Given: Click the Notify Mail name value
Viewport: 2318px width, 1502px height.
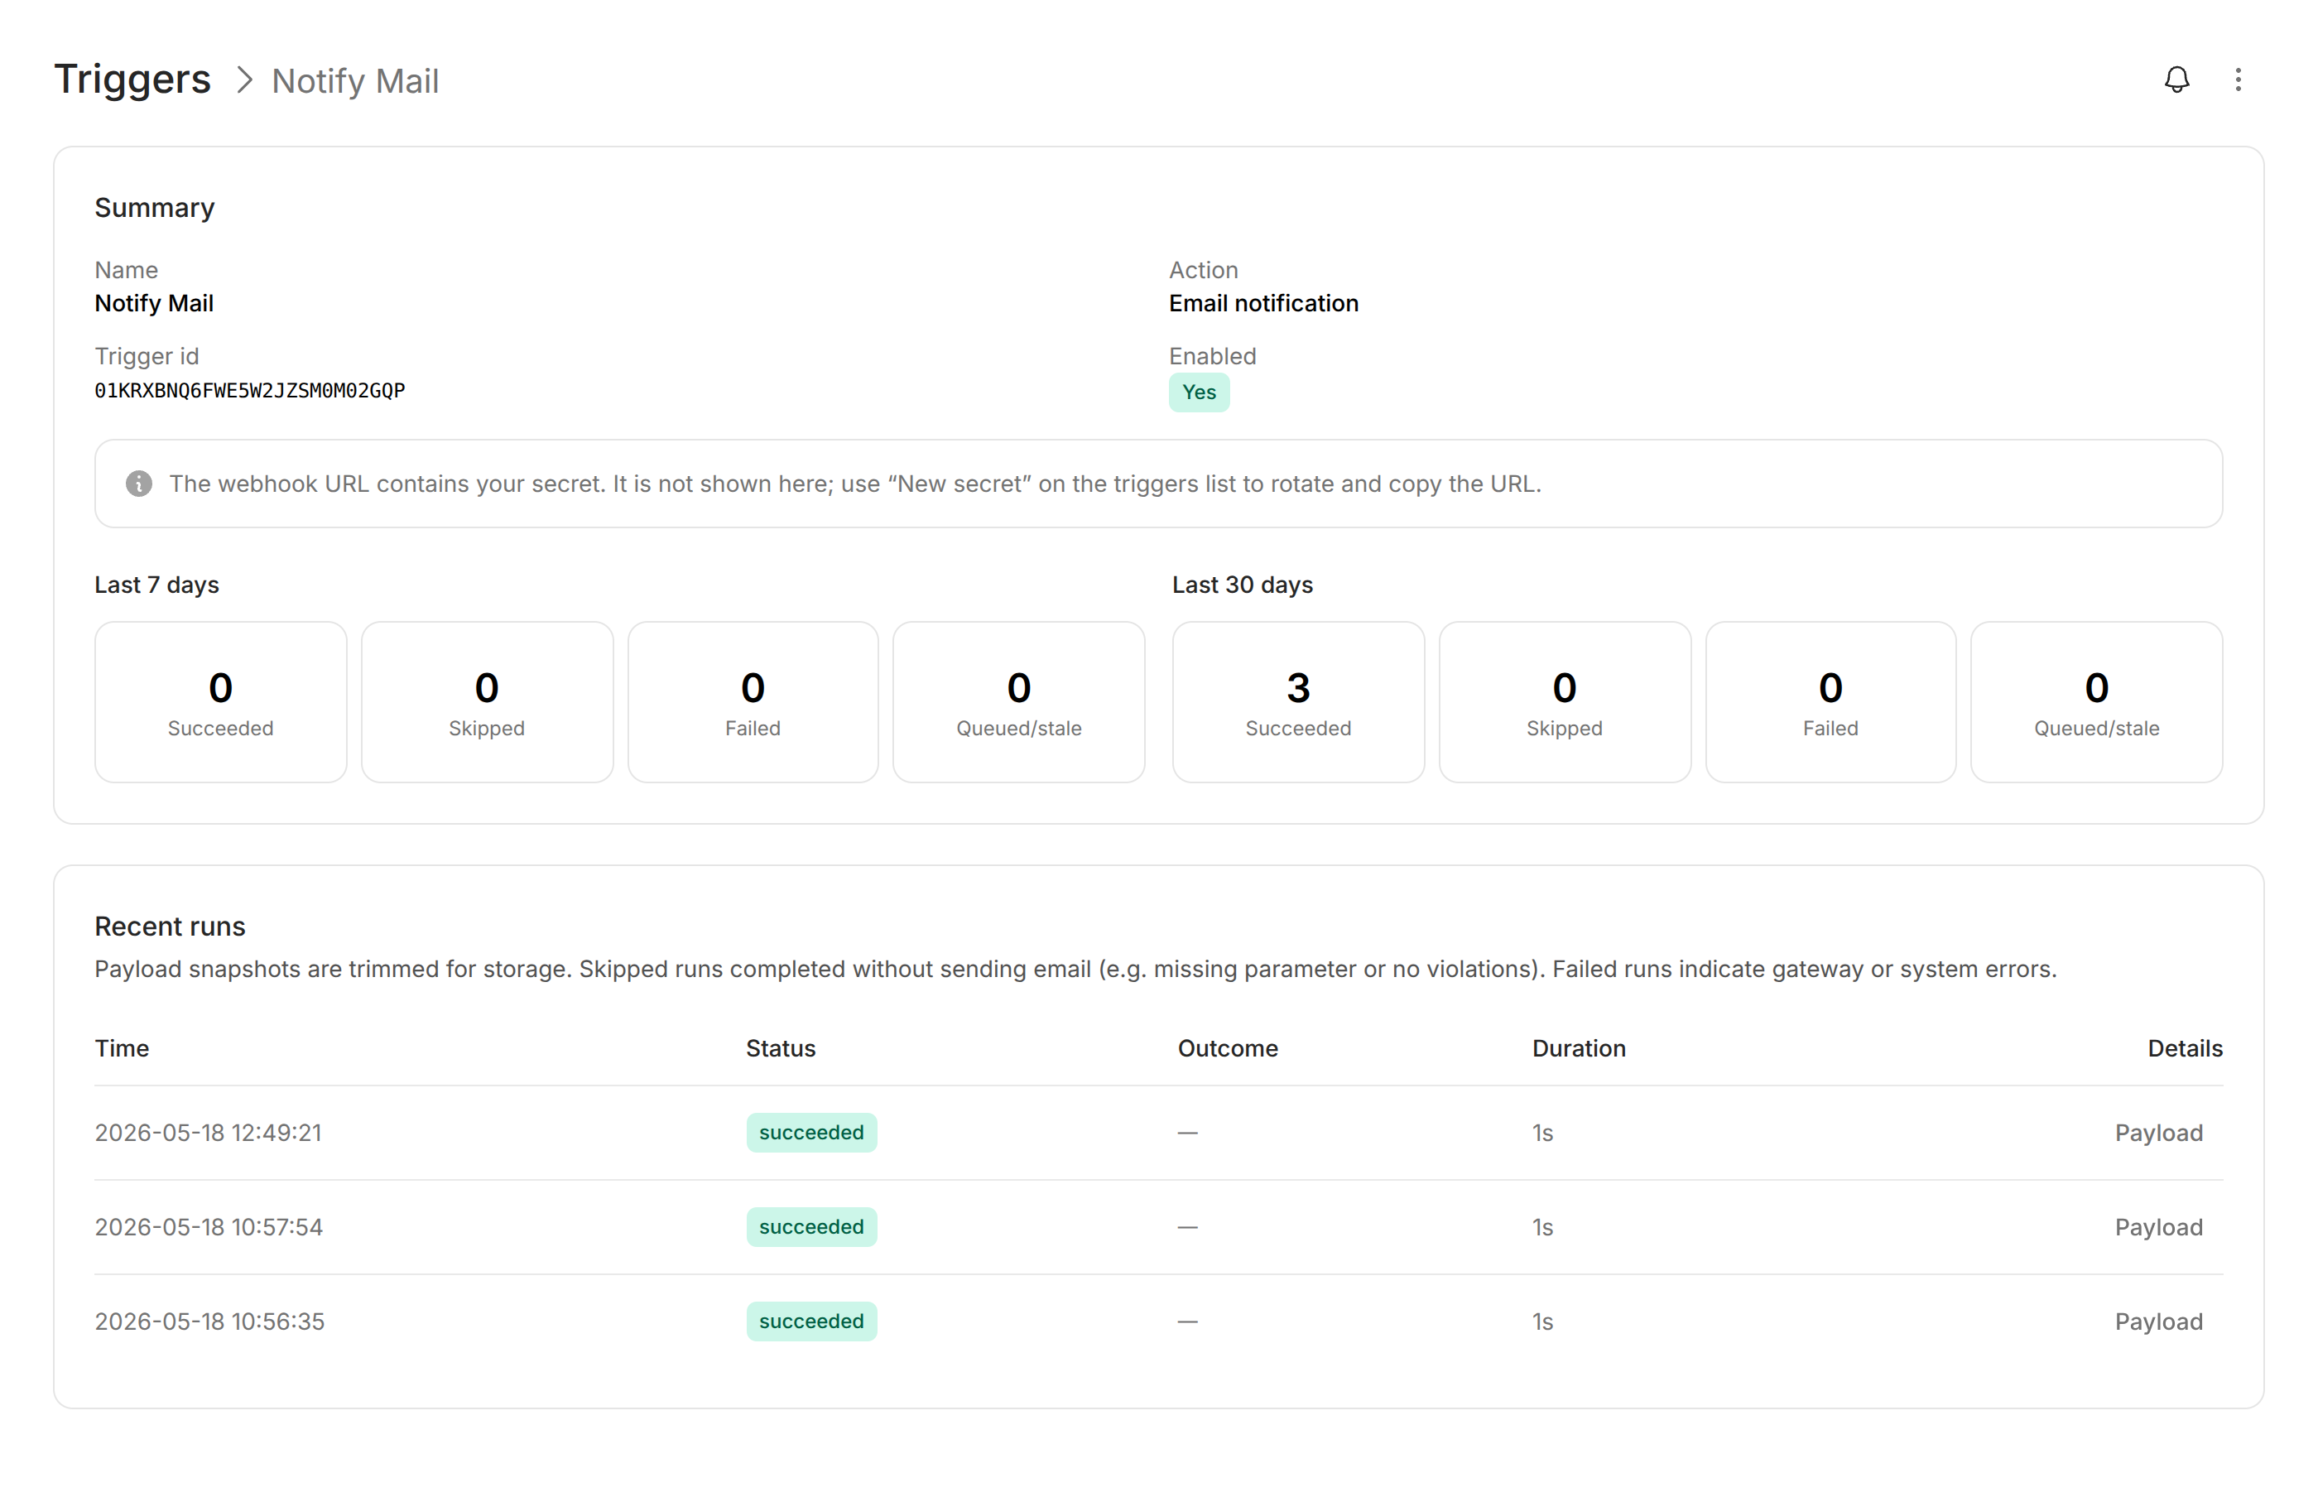Looking at the screenshot, I should pos(154,303).
